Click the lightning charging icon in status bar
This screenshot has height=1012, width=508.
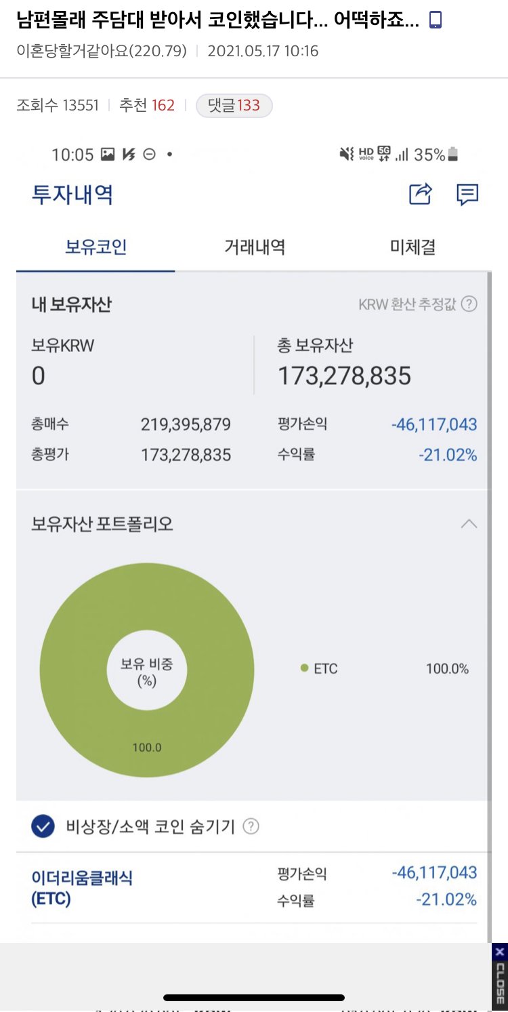point(129,155)
